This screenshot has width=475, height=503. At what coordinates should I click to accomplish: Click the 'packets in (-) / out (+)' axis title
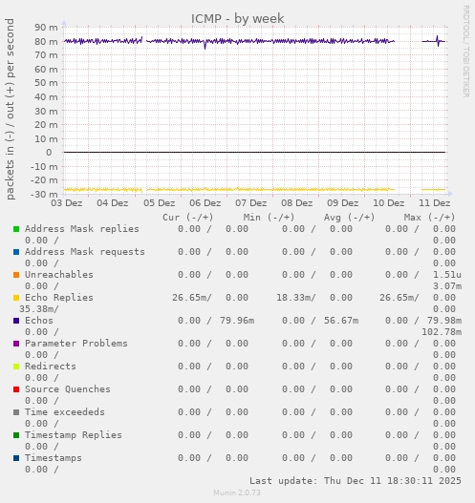pos(10,109)
